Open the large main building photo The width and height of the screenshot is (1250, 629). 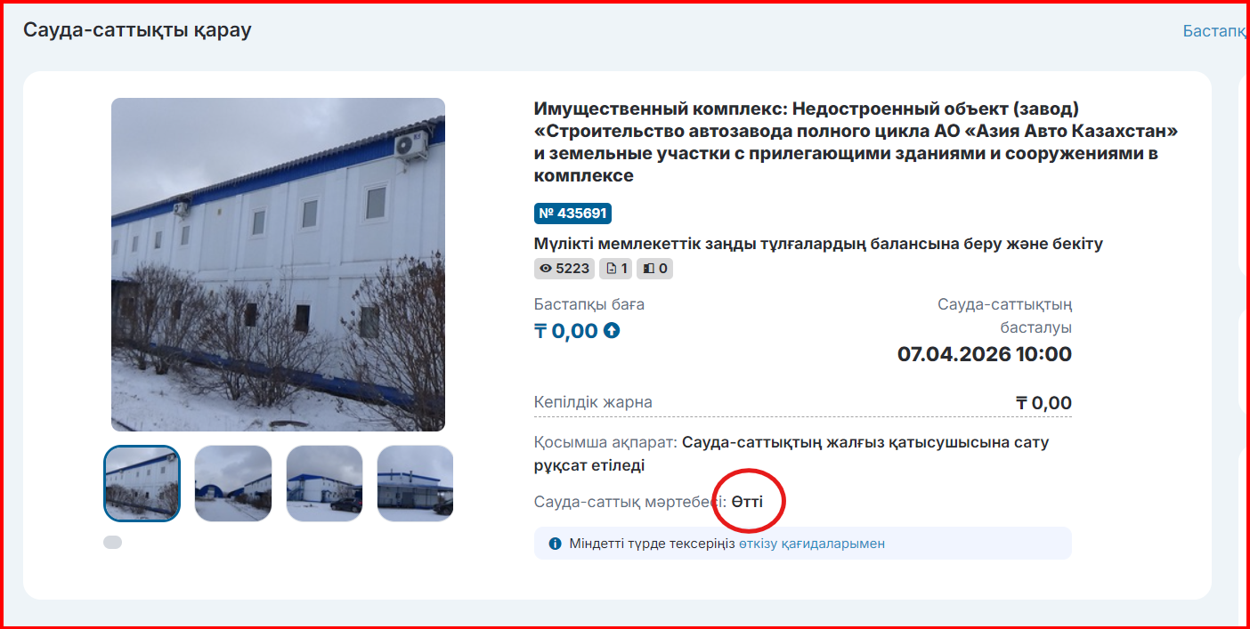coord(278,264)
